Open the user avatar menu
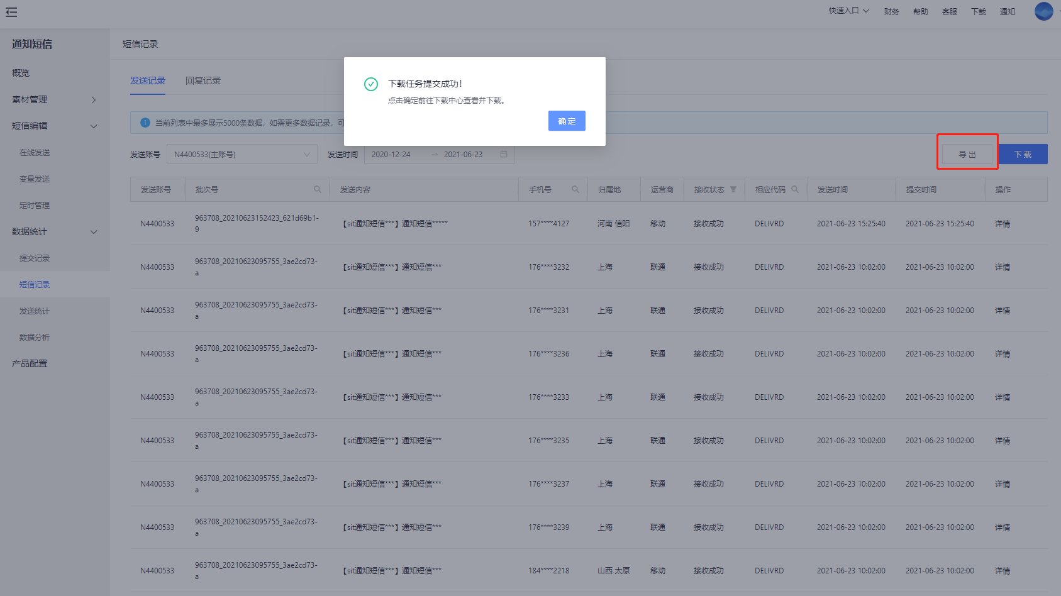The image size is (1061, 596). coord(1043,11)
